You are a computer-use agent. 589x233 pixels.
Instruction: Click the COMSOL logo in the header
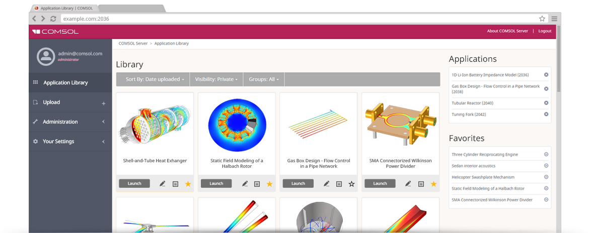[x=55, y=32]
